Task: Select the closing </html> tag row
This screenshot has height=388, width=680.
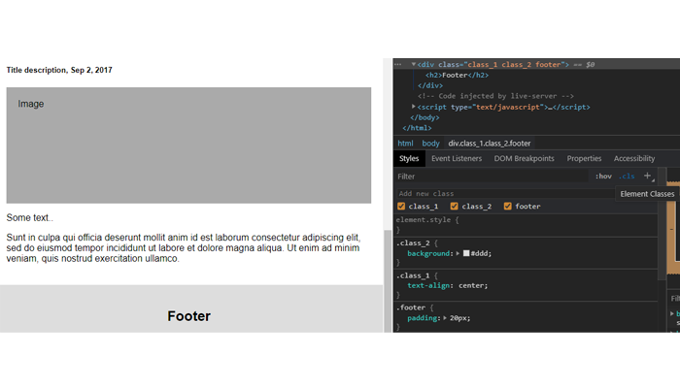Action: pos(417,128)
